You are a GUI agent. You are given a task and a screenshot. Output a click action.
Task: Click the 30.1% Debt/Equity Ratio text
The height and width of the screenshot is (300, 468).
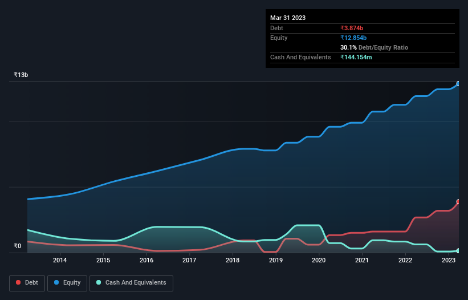click(x=374, y=47)
